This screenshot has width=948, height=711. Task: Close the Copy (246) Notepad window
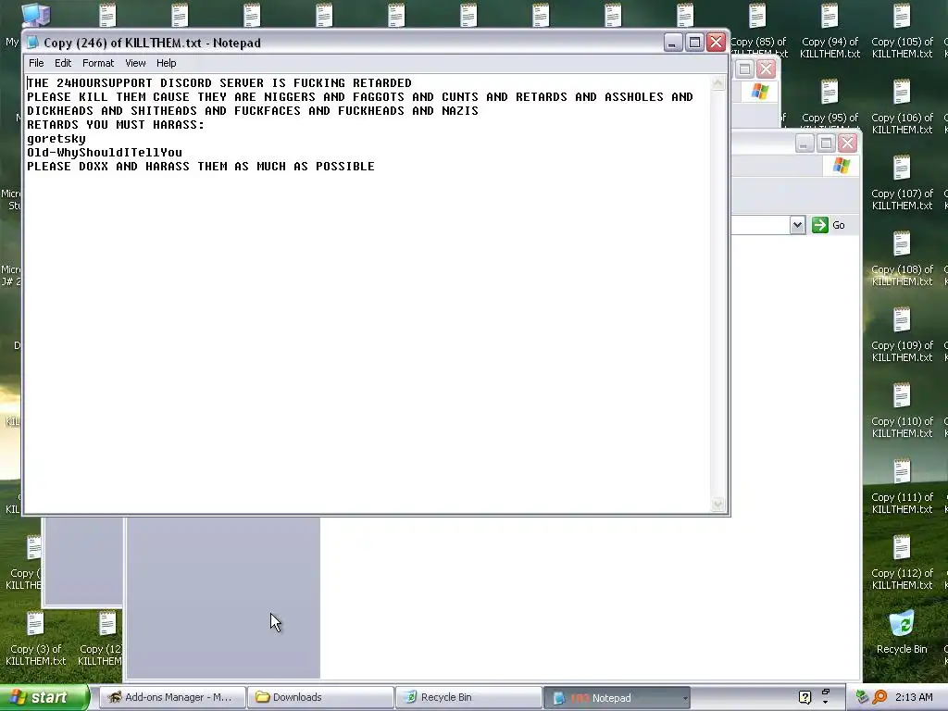pyautogui.click(x=717, y=43)
